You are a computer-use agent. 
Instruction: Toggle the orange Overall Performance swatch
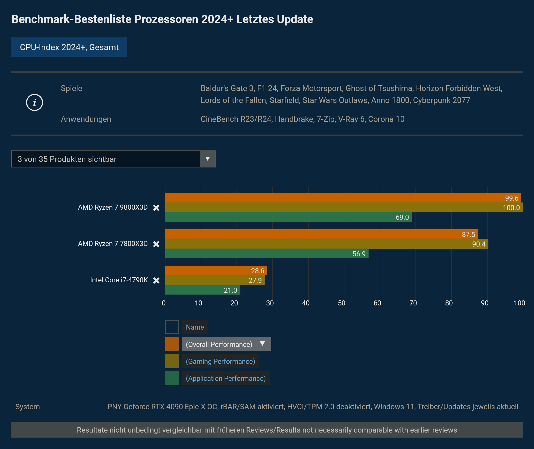coord(172,344)
